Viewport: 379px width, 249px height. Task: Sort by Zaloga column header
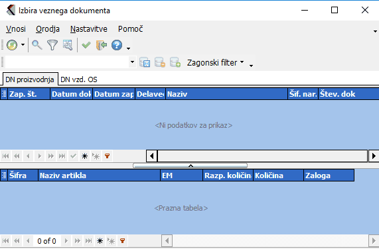point(329,175)
